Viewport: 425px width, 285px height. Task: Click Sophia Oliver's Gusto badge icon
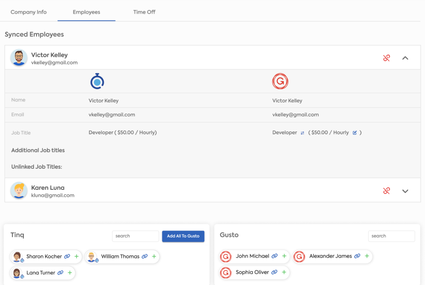pyautogui.click(x=226, y=273)
